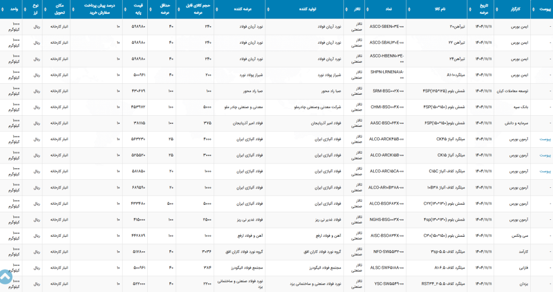Sort by the نام کالا column arrows
553x292 pixels.
click(409, 9)
